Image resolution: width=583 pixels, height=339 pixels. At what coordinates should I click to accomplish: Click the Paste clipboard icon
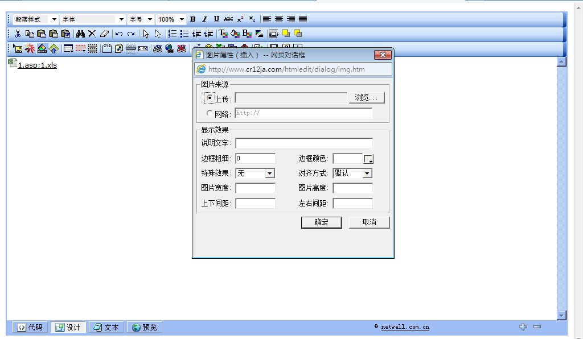click(42, 34)
